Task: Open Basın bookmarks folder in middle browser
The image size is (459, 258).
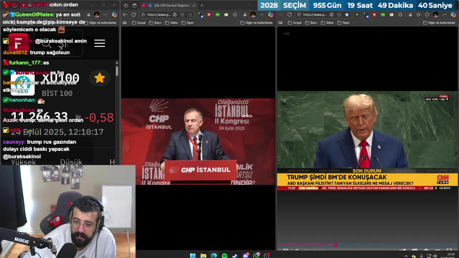Action: [155, 23]
